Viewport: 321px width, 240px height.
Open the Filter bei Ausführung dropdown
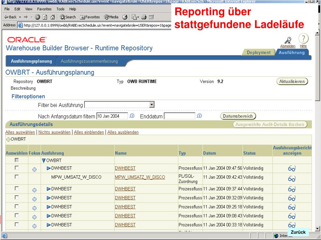point(151,105)
